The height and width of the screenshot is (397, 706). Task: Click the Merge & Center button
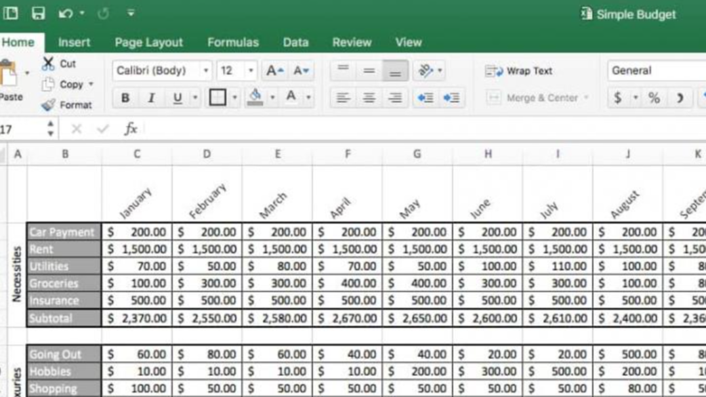click(533, 98)
